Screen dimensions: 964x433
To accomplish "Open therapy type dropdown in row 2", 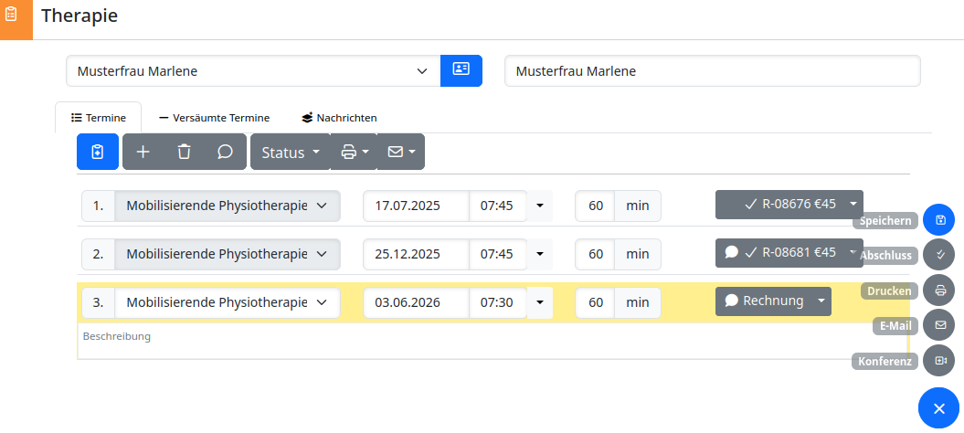I will coord(228,253).
